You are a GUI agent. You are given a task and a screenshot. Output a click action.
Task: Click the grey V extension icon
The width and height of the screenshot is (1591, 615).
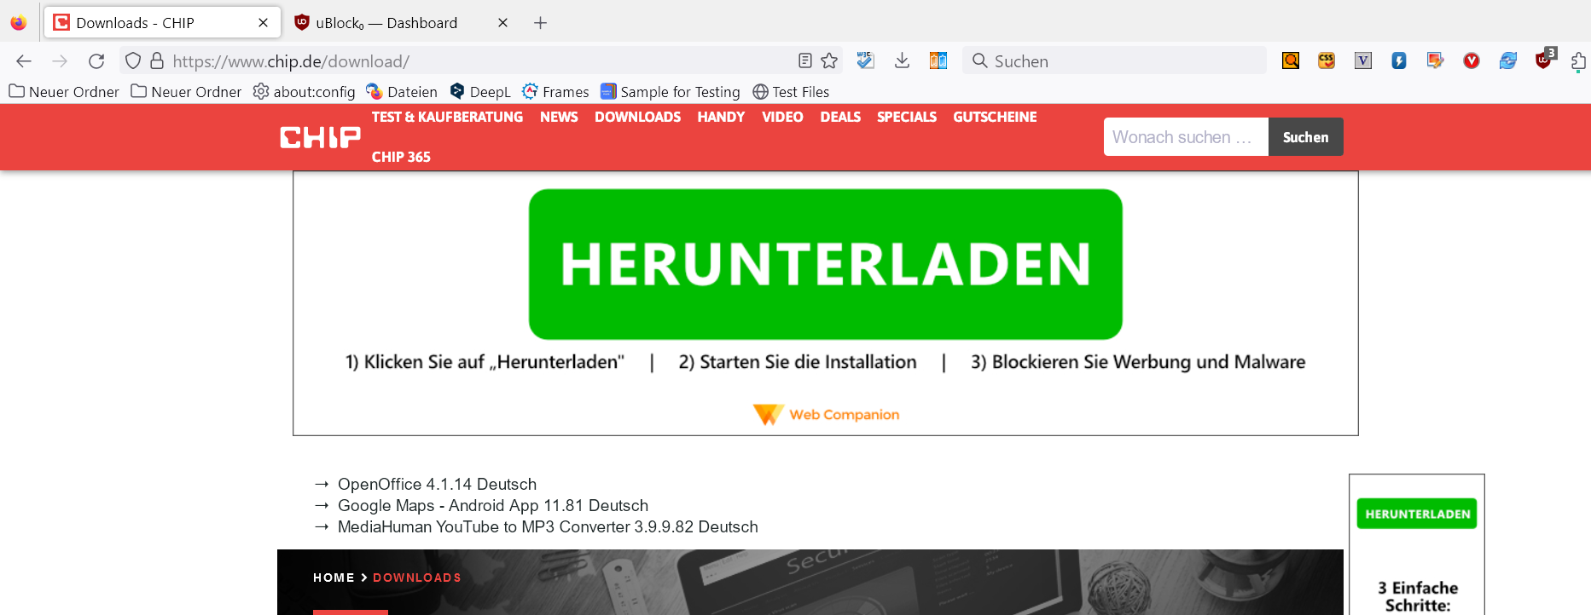click(1363, 60)
